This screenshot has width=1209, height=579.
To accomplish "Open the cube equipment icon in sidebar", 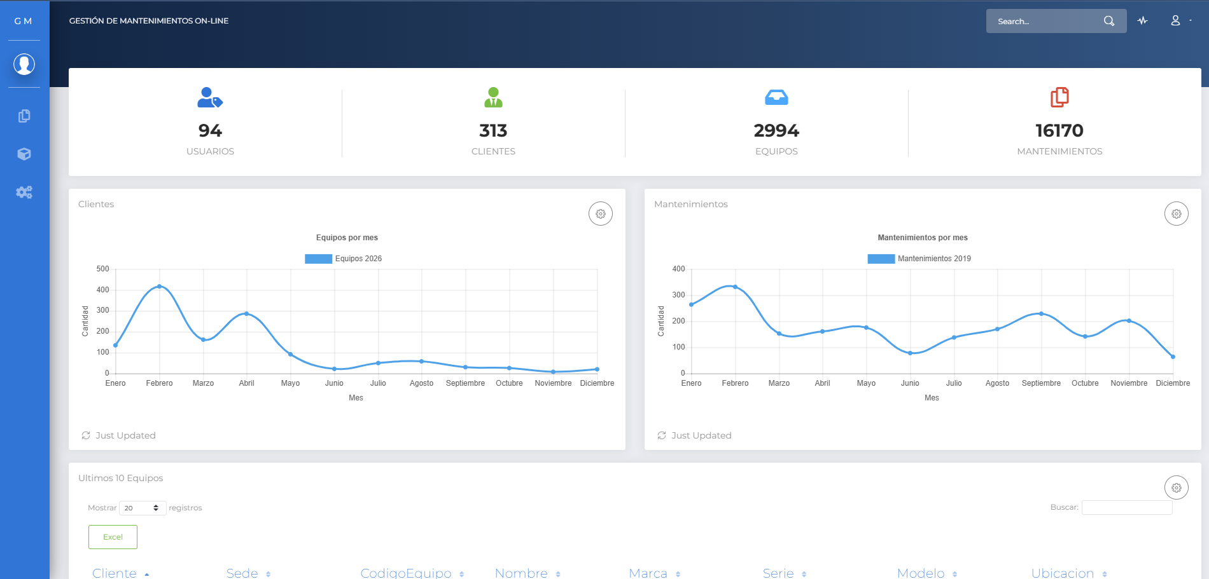I will coord(24,154).
